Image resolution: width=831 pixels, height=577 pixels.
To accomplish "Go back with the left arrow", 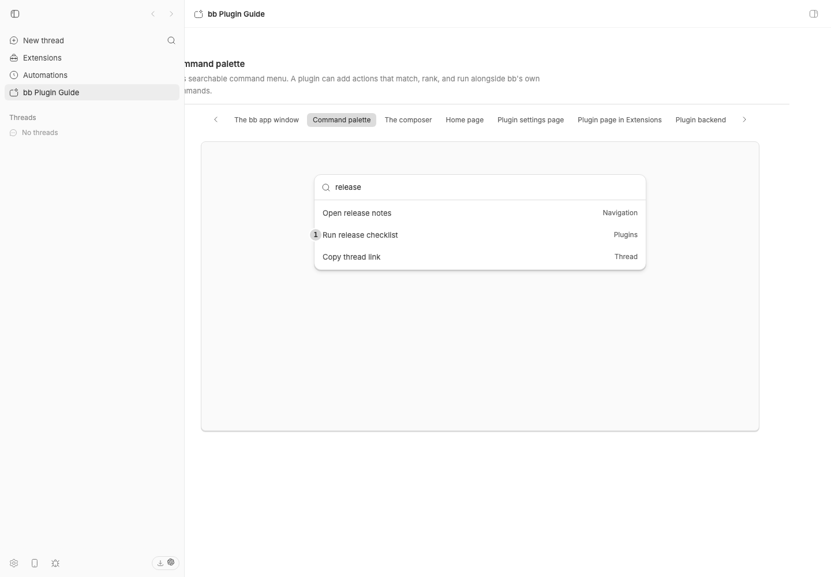I will (153, 14).
